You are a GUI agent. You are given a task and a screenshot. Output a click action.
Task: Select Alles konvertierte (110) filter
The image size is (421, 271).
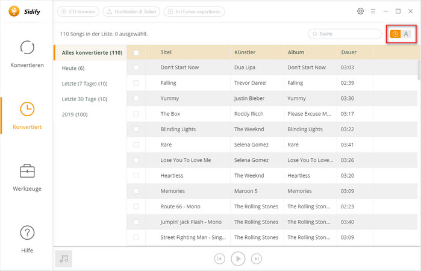tap(90, 52)
